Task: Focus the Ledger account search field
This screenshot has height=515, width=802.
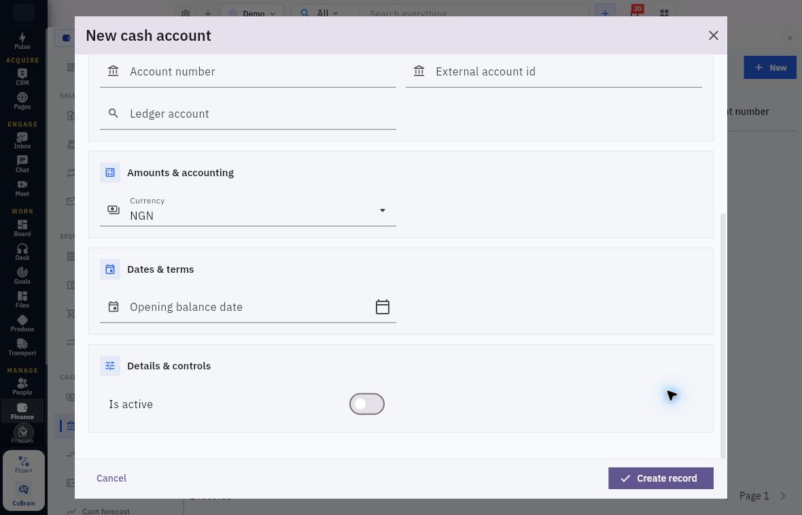Action: click(247, 114)
